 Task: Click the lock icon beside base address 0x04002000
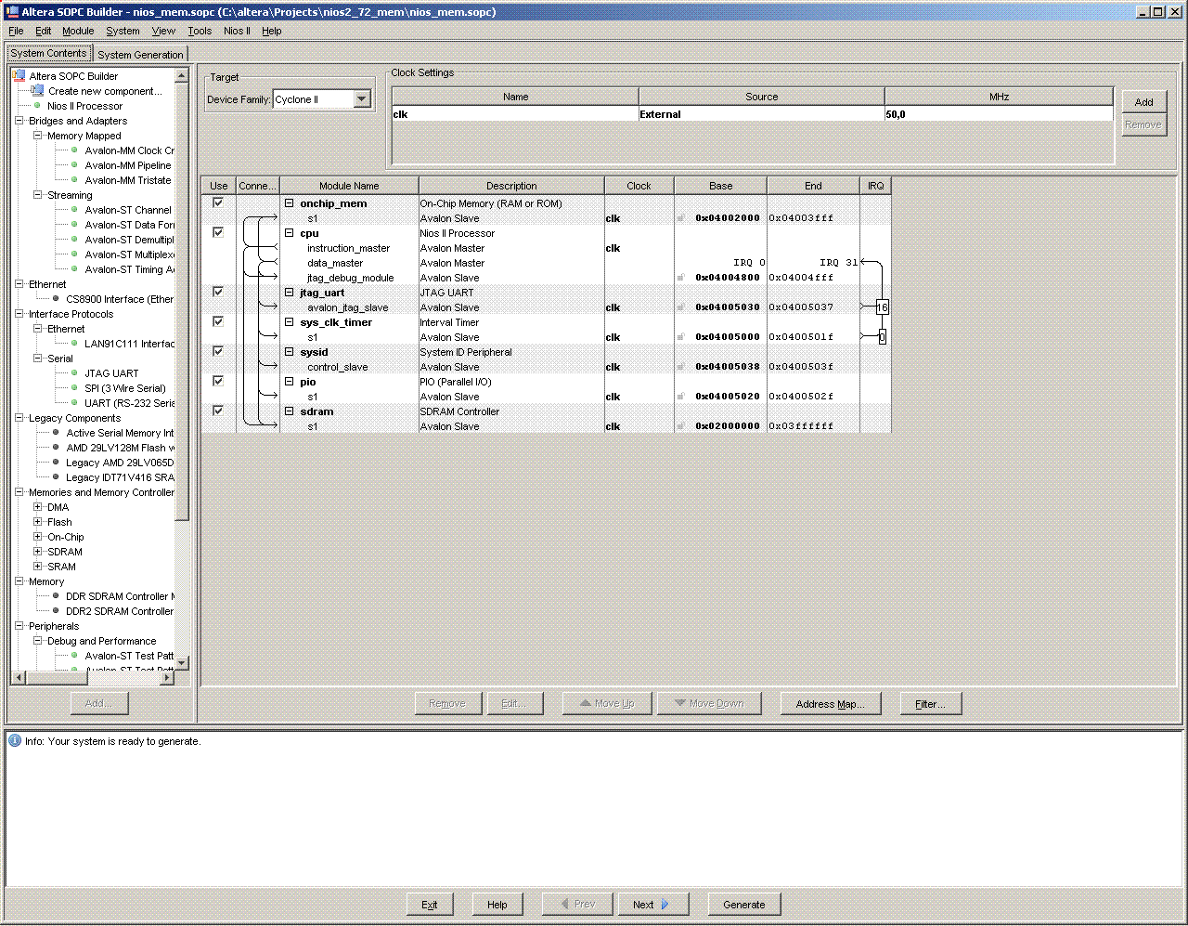[680, 218]
